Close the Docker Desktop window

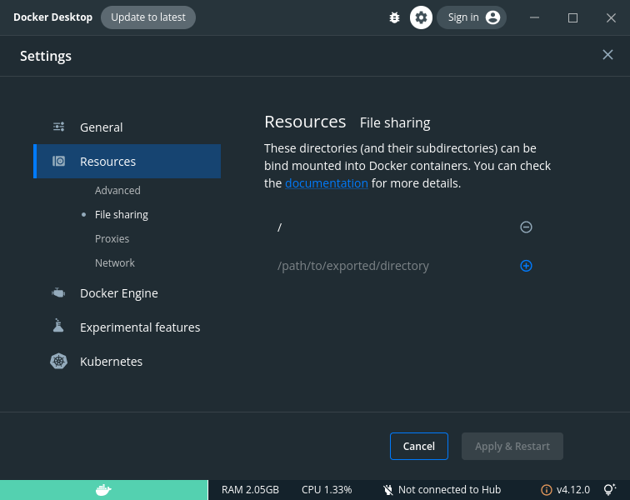click(x=611, y=17)
